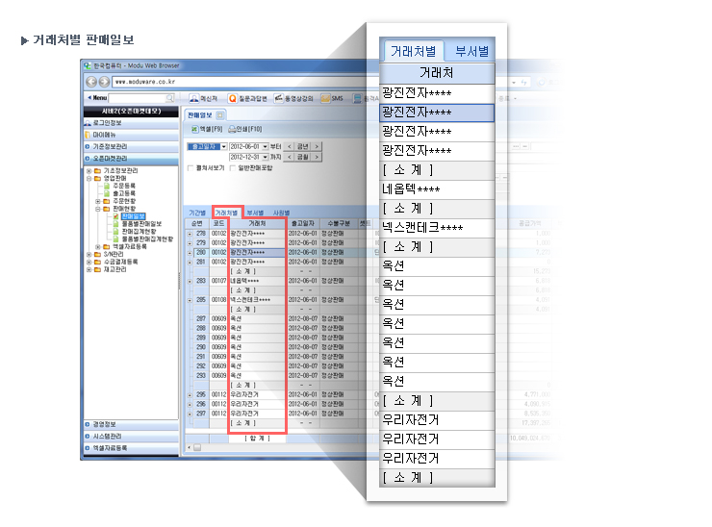
Task: Open the 출고일자 date type dropdown
Action: click(x=224, y=146)
